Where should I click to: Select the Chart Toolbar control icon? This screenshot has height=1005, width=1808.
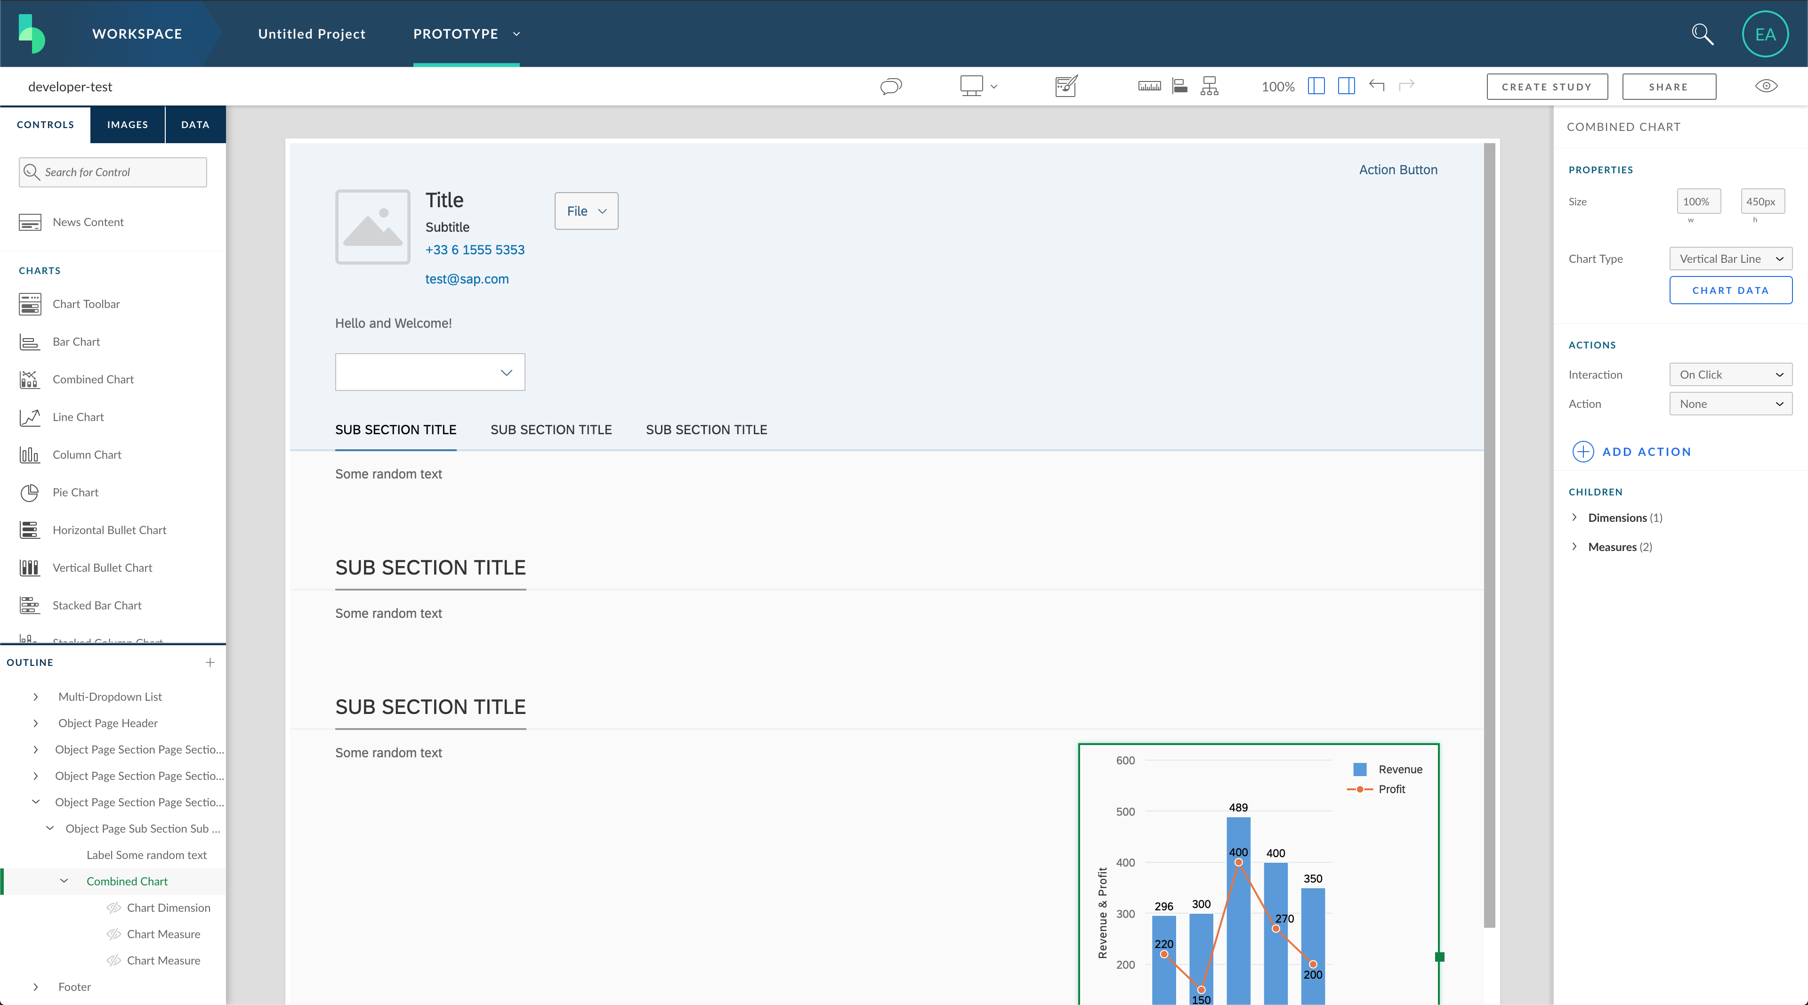[x=30, y=304]
